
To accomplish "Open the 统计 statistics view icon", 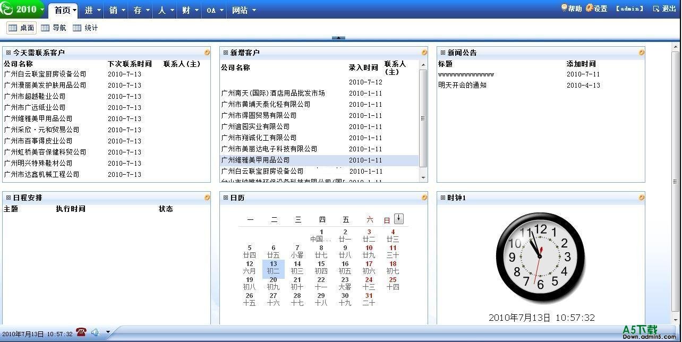I will tap(86, 28).
